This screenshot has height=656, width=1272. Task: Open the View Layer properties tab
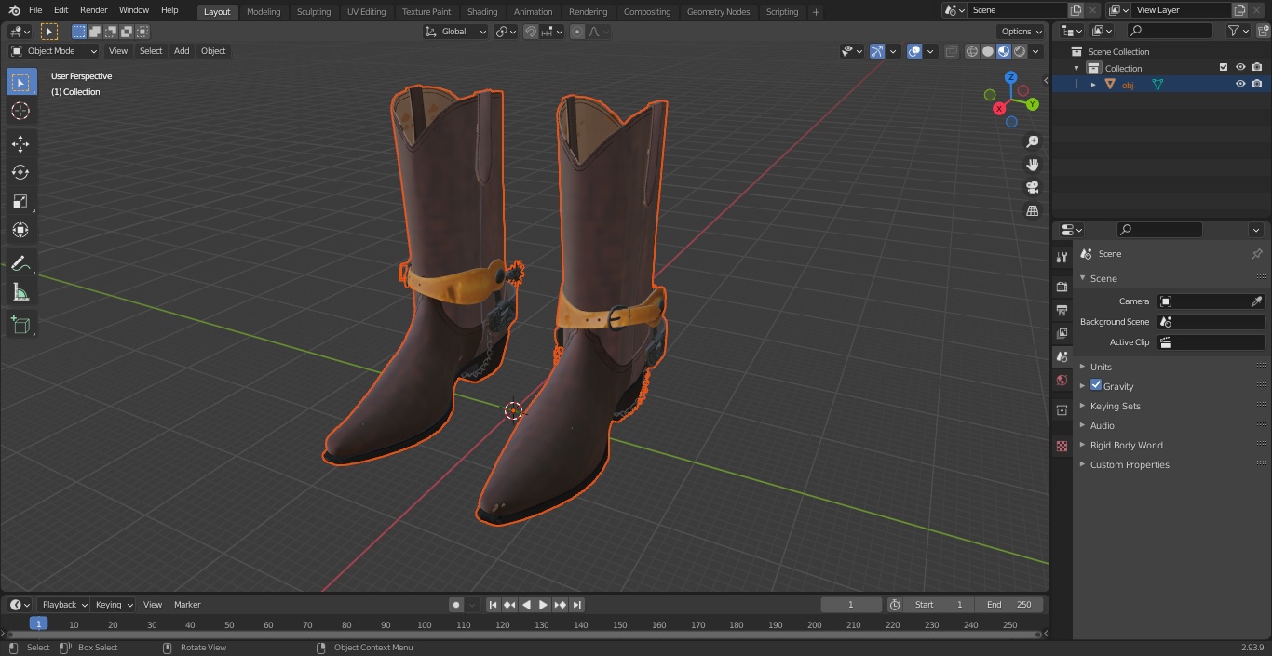tap(1062, 334)
